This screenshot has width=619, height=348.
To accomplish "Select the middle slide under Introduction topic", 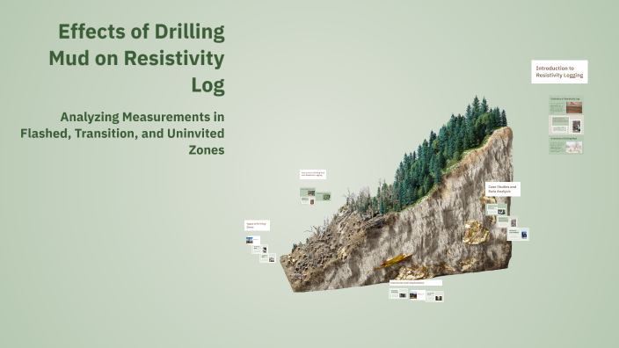I will pyautogui.click(x=566, y=125).
